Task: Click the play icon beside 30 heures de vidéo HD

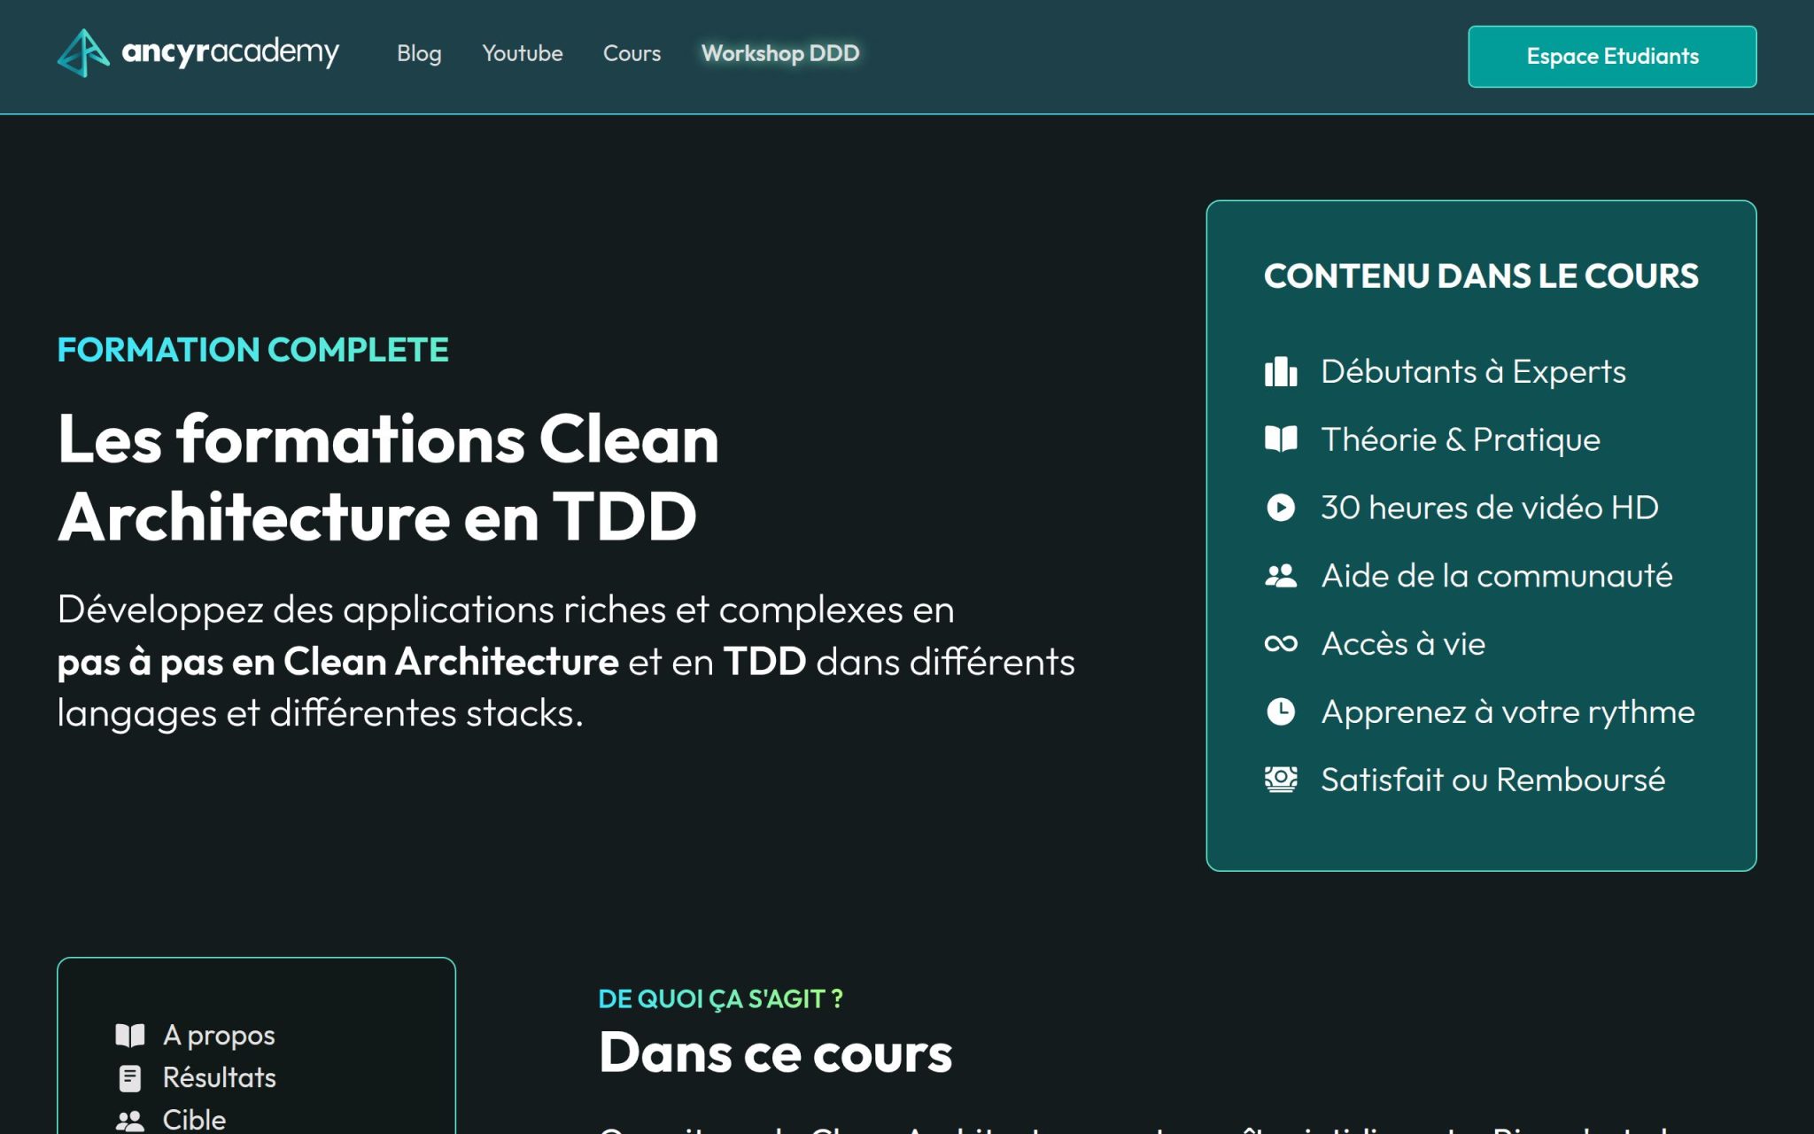Action: [x=1279, y=507]
